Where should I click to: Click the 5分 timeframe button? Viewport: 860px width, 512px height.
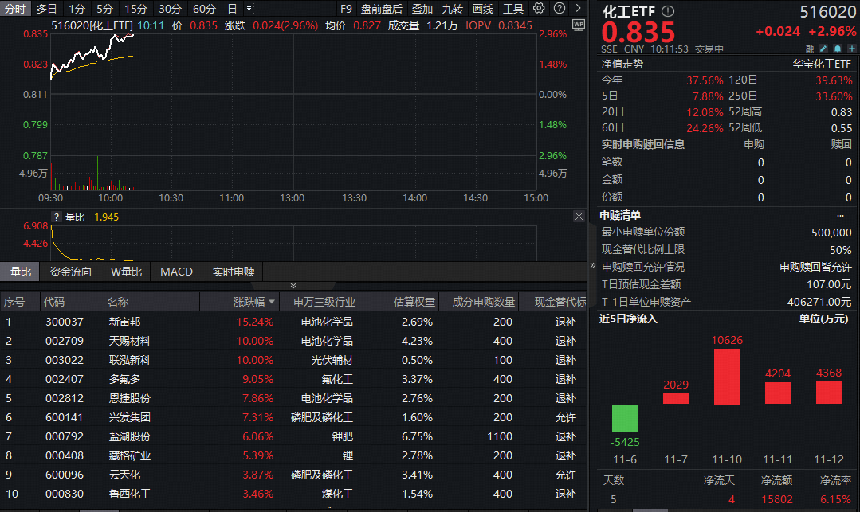coord(104,9)
